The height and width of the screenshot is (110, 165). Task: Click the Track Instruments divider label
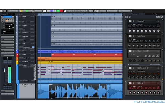[133, 64]
